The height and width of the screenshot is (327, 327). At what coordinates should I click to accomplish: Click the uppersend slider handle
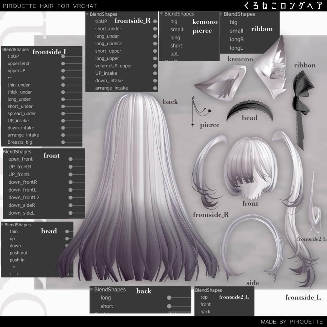coord(63,64)
